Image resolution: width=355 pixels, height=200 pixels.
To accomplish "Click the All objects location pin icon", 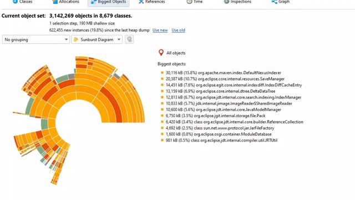I will coord(161,53).
